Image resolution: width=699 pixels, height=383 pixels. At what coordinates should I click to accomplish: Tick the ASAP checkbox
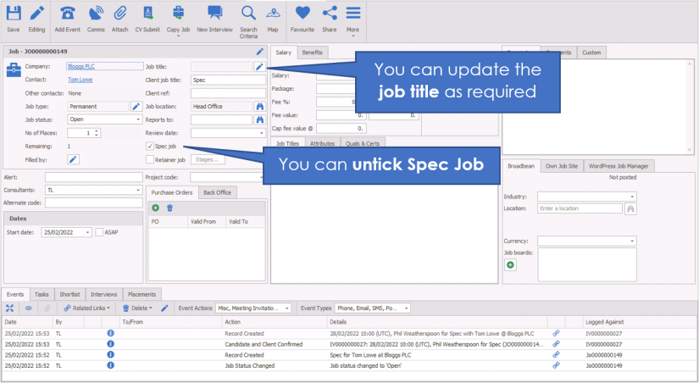point(100,232)
